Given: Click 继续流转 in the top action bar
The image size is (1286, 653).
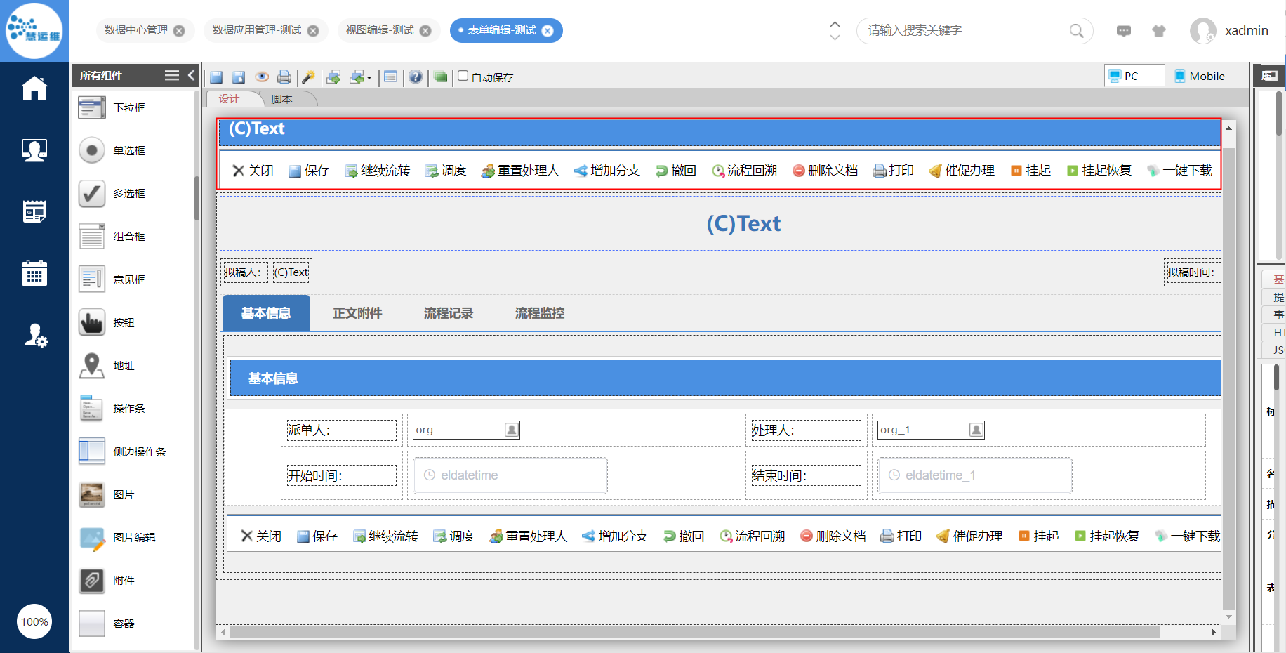Looking at the screenshot, I should pos(377,171).
